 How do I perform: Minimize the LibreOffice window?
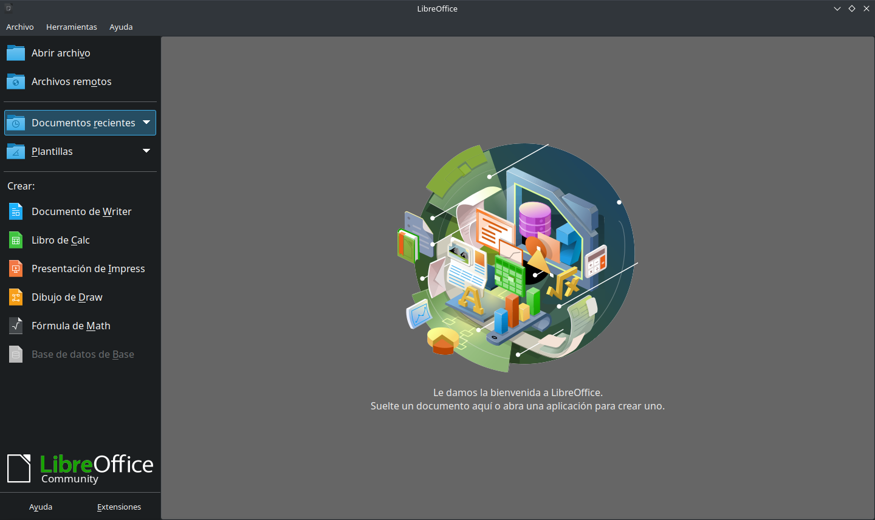coord(837,9)
